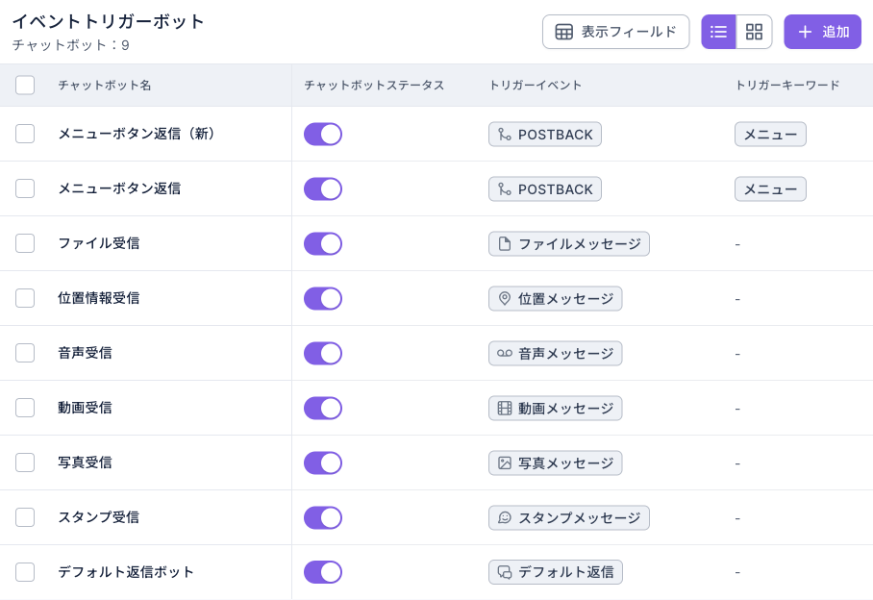
Task: Turn off the メニューボタン返信 status toggle
Action: (323, 188)
